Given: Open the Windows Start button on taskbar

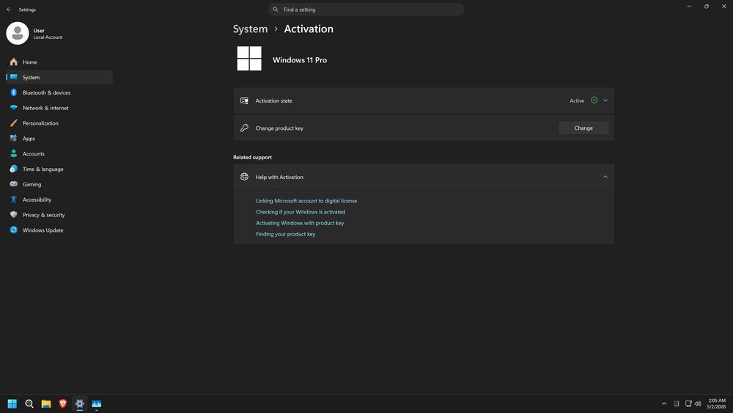Looking at the screenshot, I should pyautogui.click(x=12, y=403).
